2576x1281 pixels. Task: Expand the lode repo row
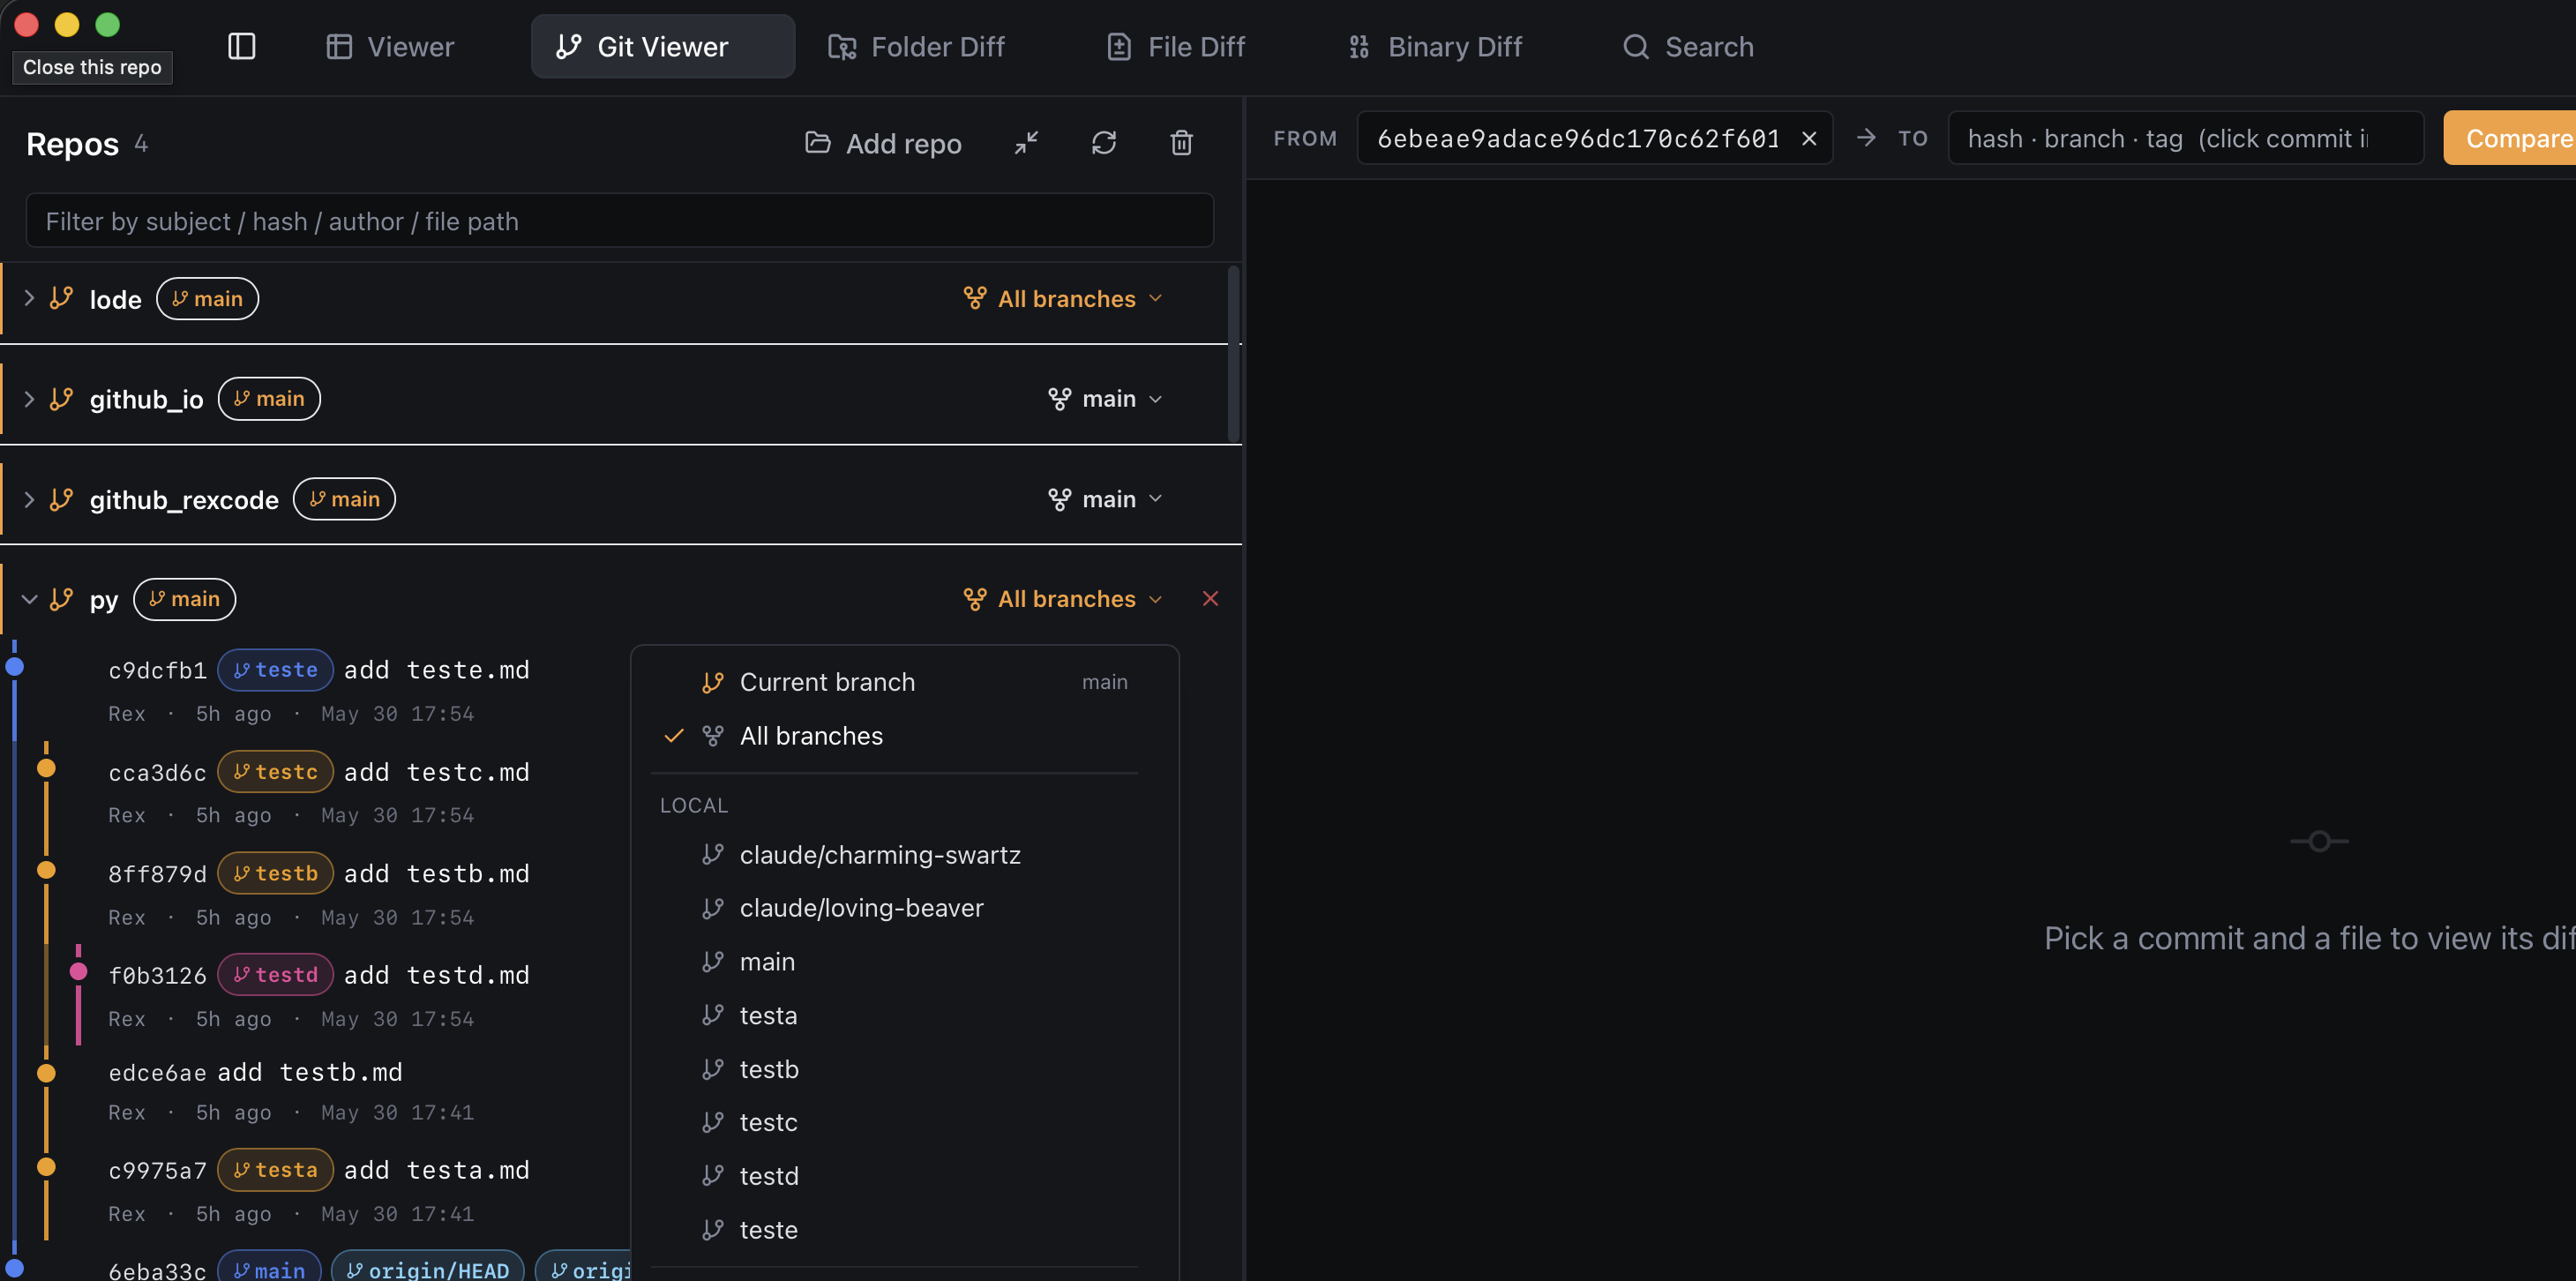tap(29, 298)
